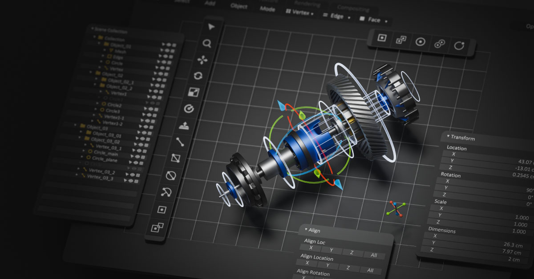
Task: Collapse the Align panel triangle
Action: point(306,230)
